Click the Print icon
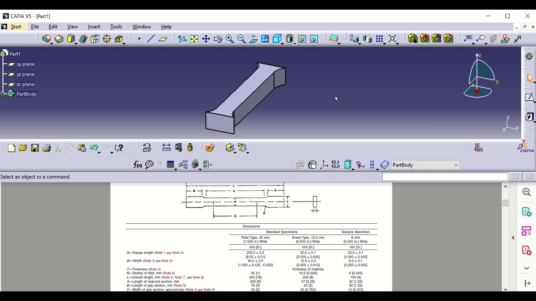 click(x=46, y=148)
